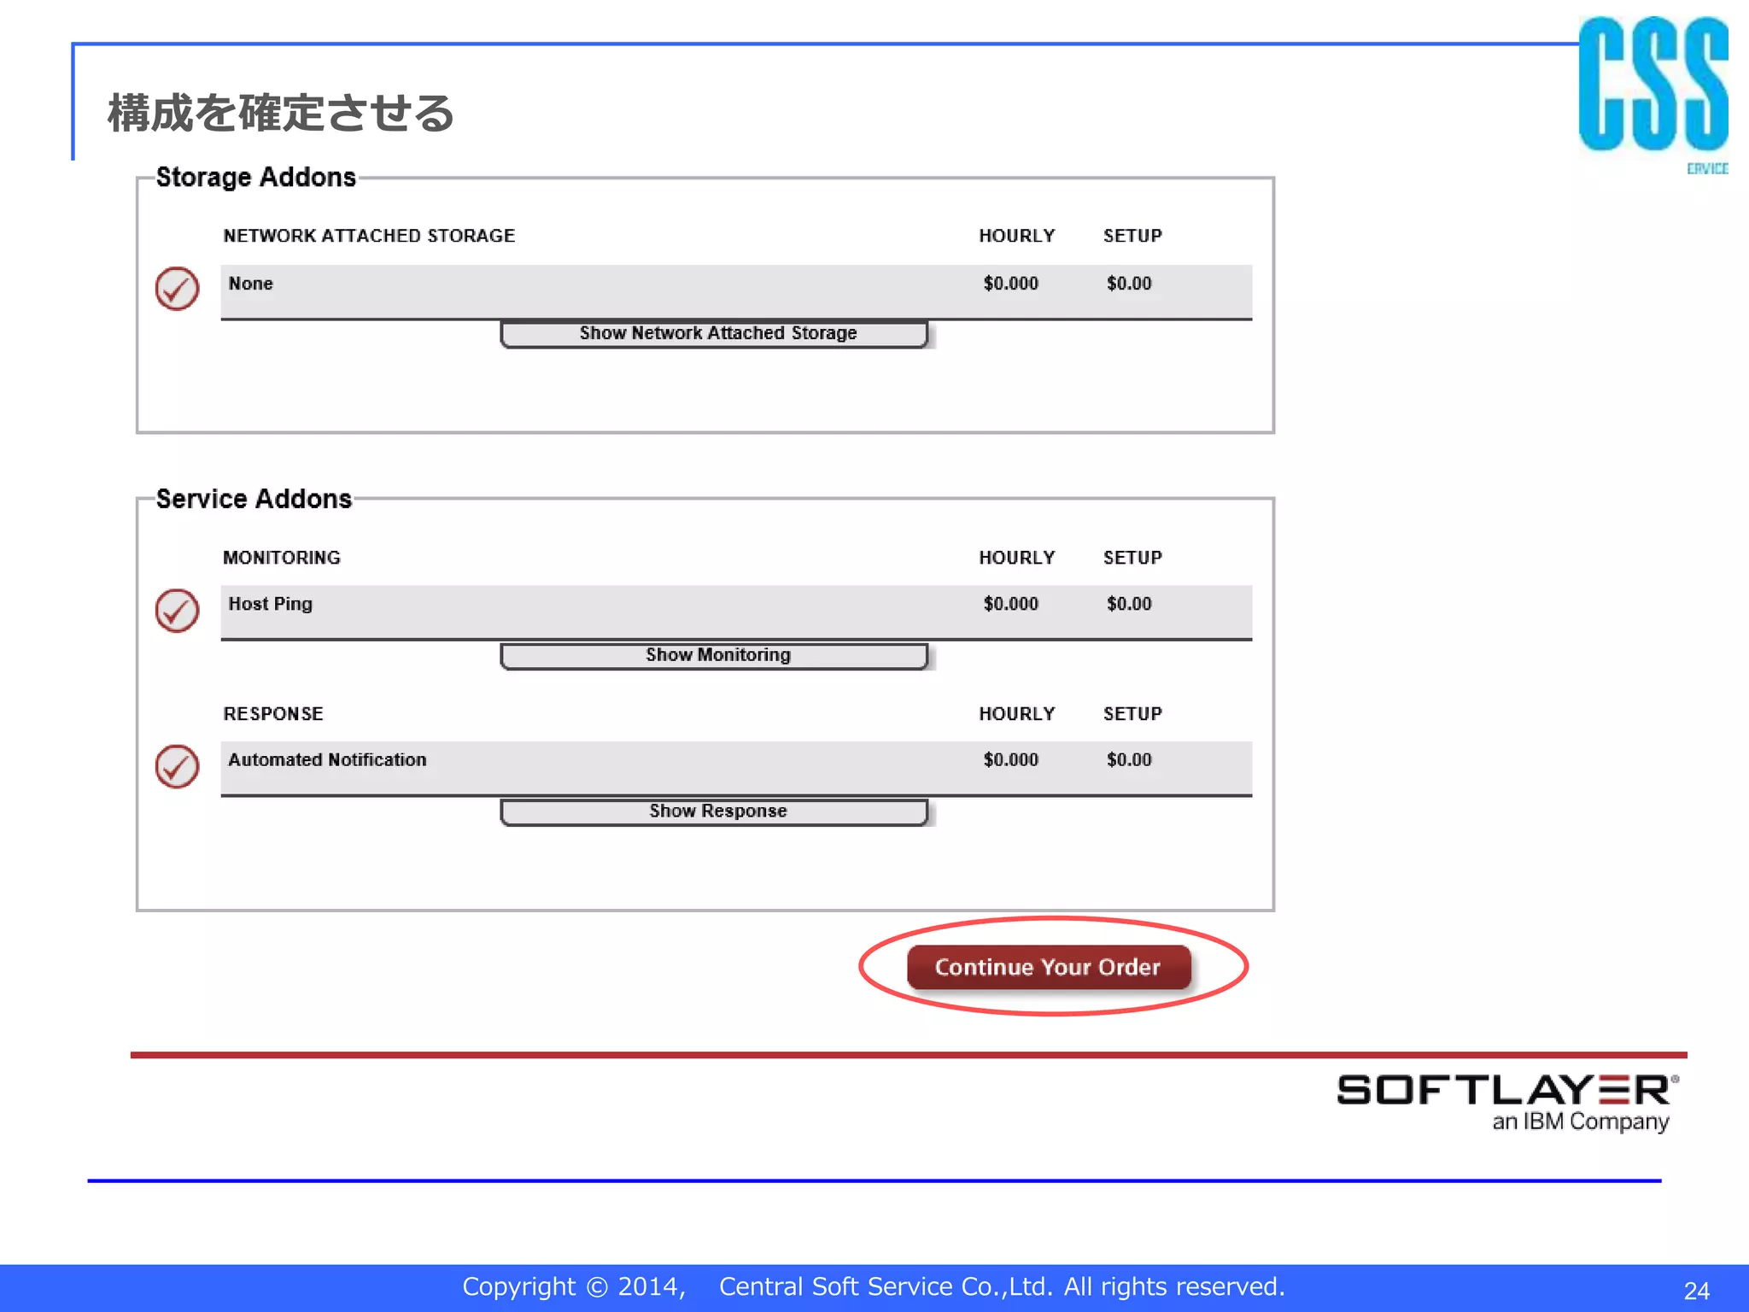The height and width of the screenshot is (1312, 1749).
Task: Click the CSS logo in corner
Action: tap(1653, 94)
